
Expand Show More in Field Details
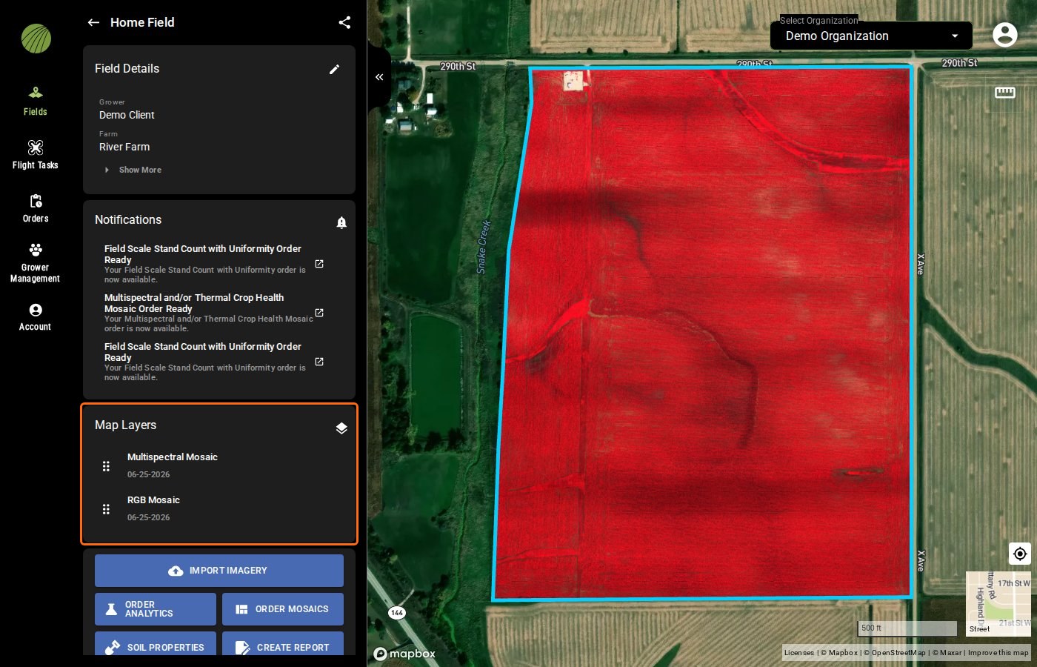click(133, 170)
